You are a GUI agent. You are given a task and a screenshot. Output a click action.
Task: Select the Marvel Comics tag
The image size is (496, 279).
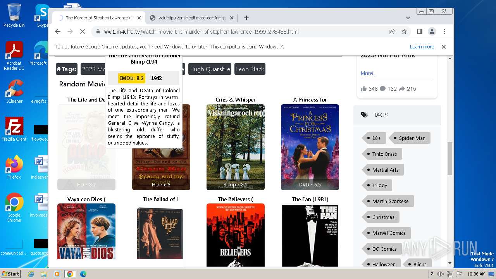386,233
